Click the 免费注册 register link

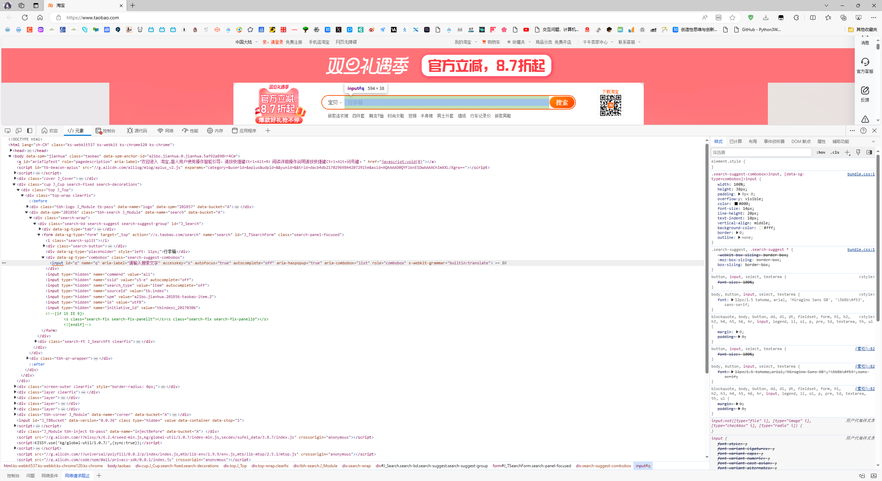point(293,42)
